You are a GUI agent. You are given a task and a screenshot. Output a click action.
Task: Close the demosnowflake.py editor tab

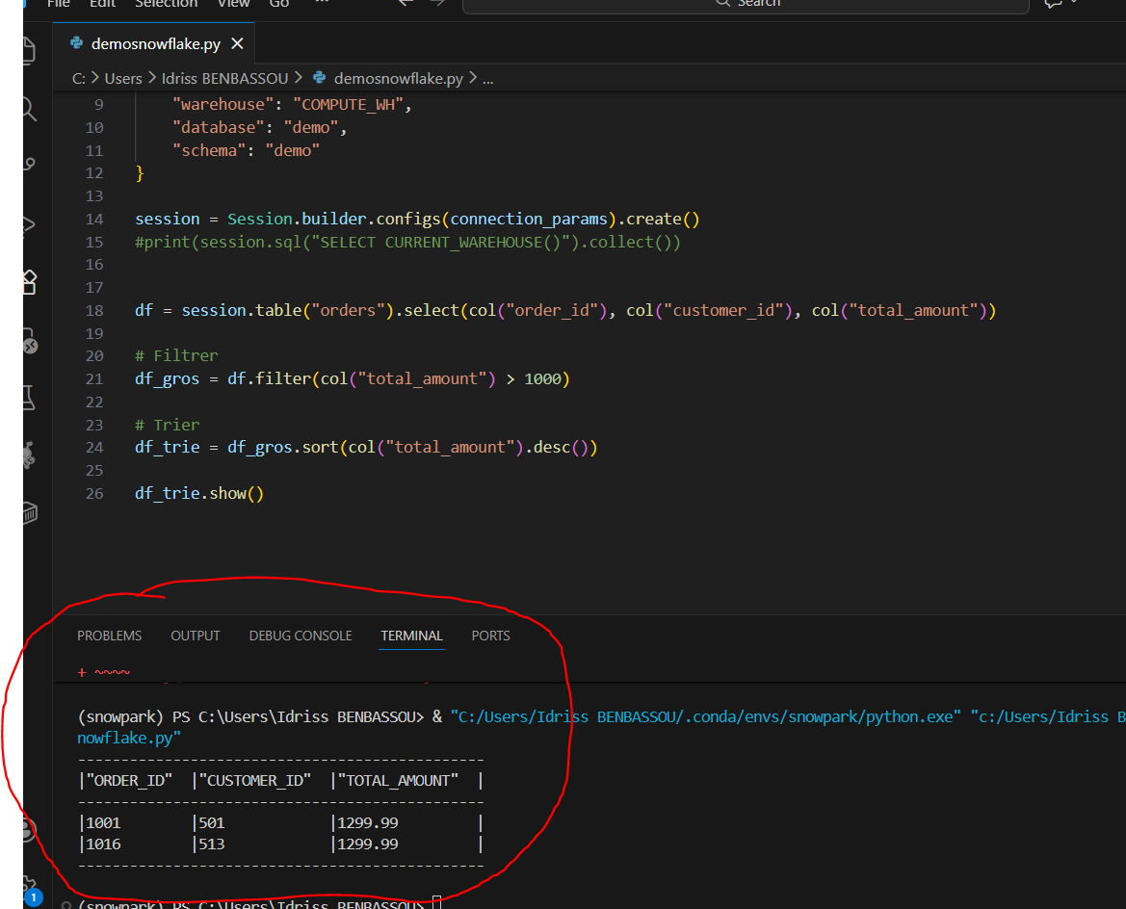tap(237, 44)
